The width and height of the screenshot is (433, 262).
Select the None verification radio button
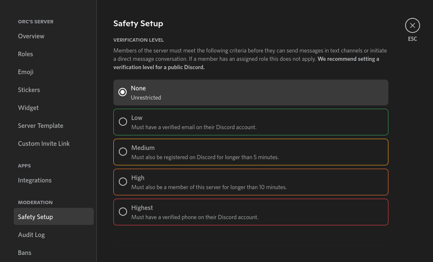[x=123, y=92]
